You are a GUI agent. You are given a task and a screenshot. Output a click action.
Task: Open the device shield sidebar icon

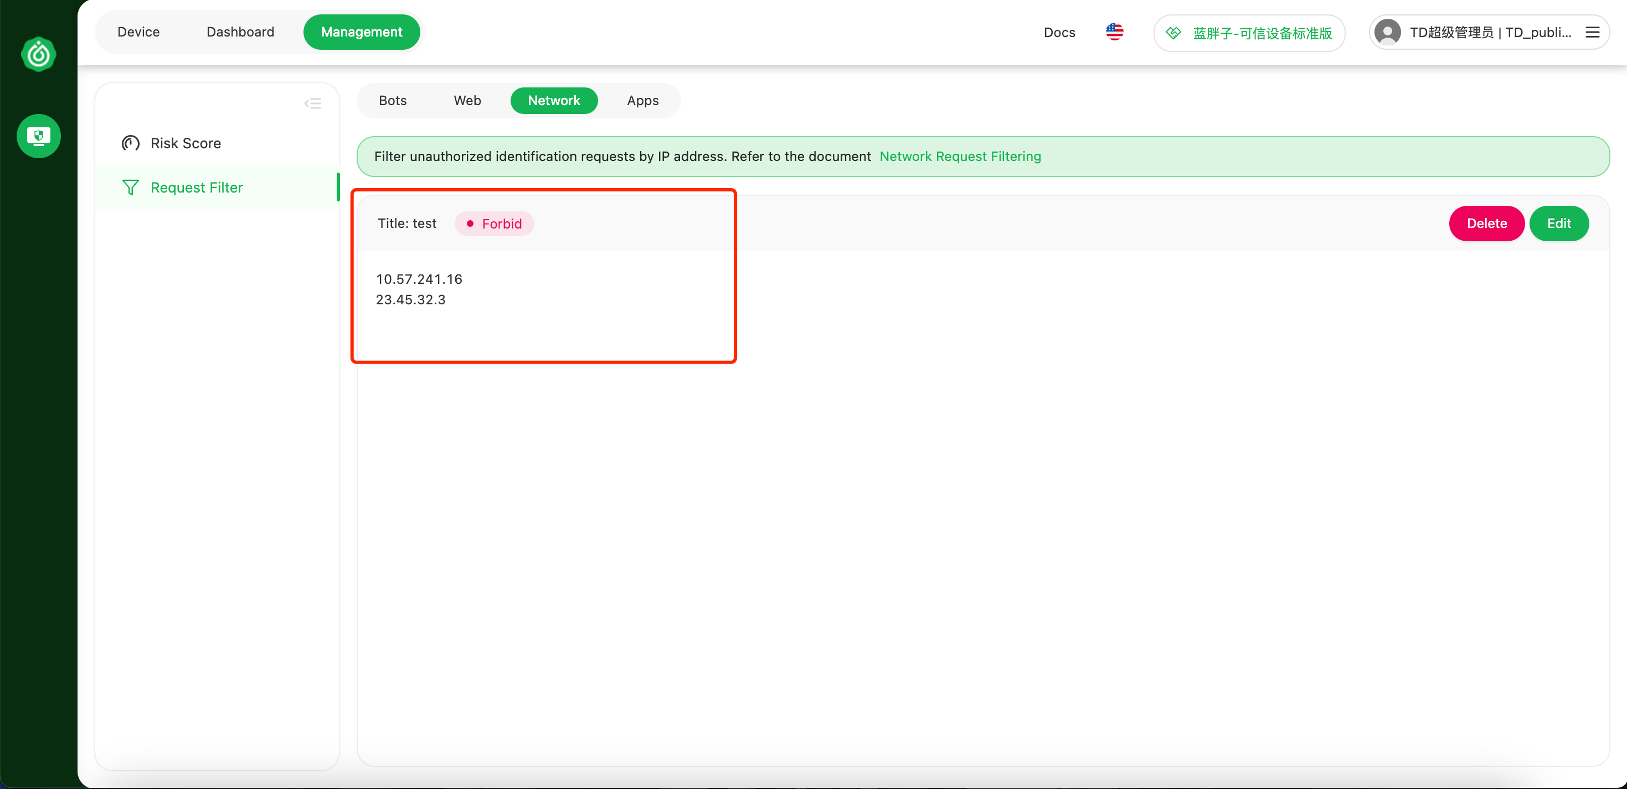[x=39, y=136]
